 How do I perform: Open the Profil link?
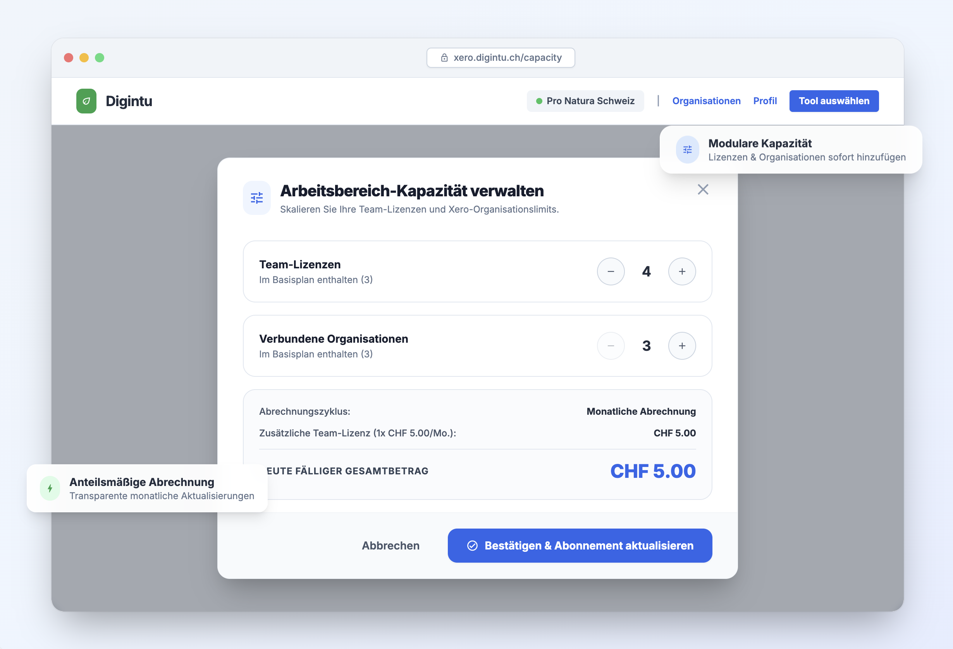(x=765, y=101)
